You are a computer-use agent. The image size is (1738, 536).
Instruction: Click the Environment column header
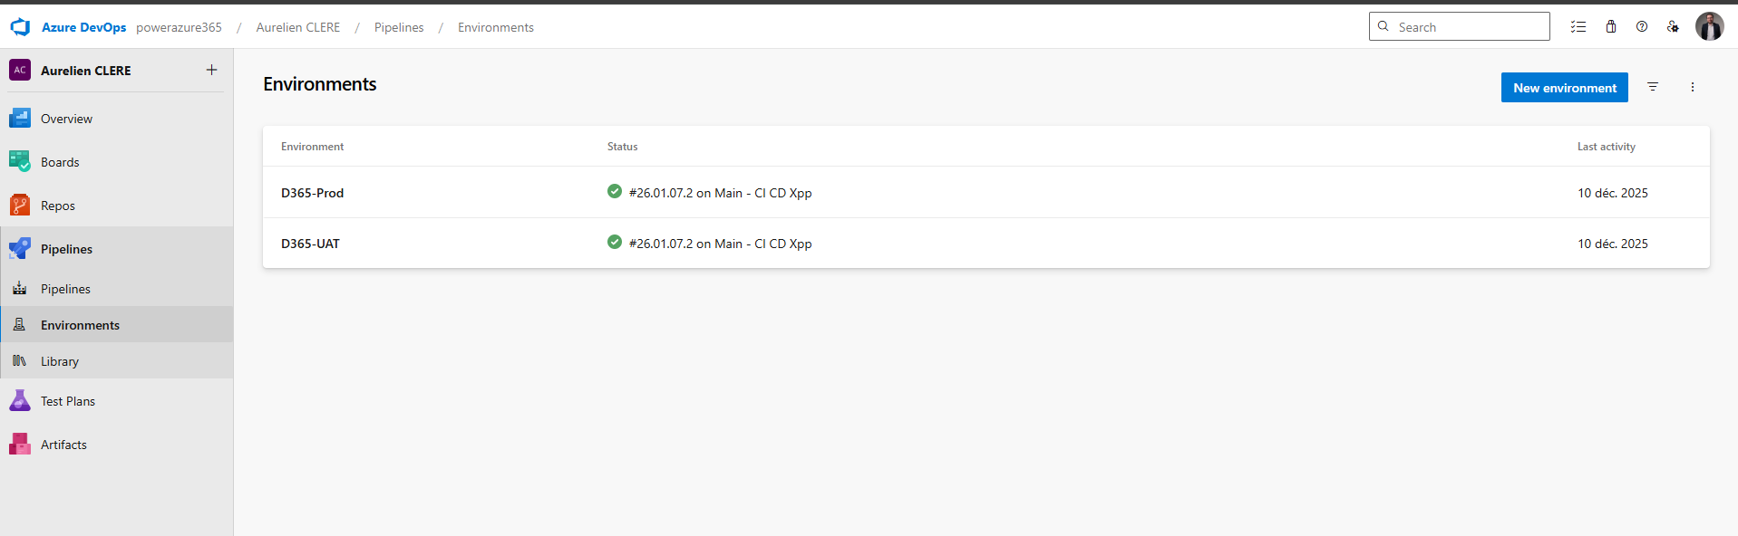coord(312,147)
